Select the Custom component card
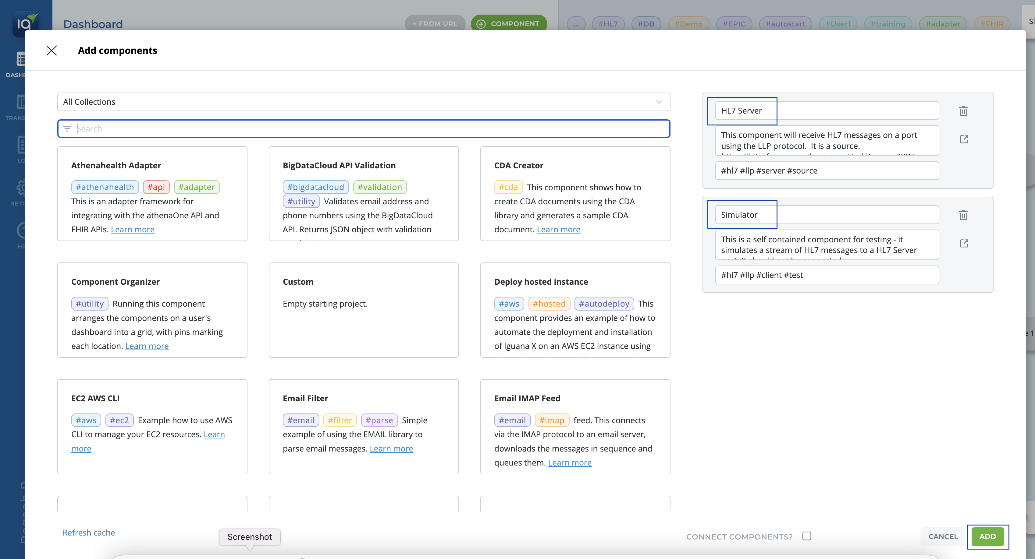Viewport: 1035px width, 559px height. (364, 310)
